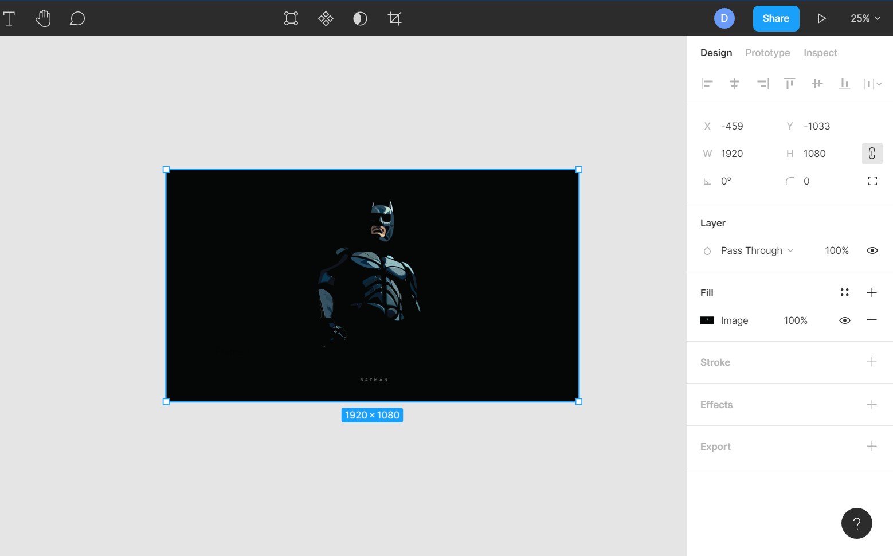Switch to the Prototype tab
The width and height of the screenshot is (893, 556).
767,53
